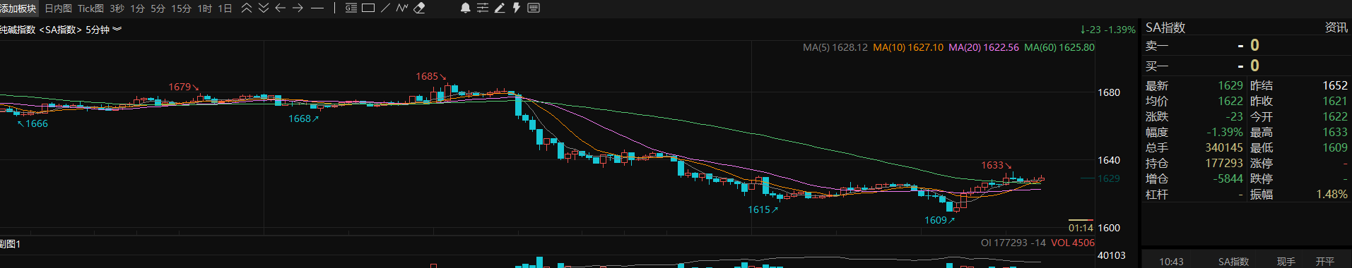Click the 1685 high price marker
The height and width of the screenshot is (268, 1352).
click(430, 76)
